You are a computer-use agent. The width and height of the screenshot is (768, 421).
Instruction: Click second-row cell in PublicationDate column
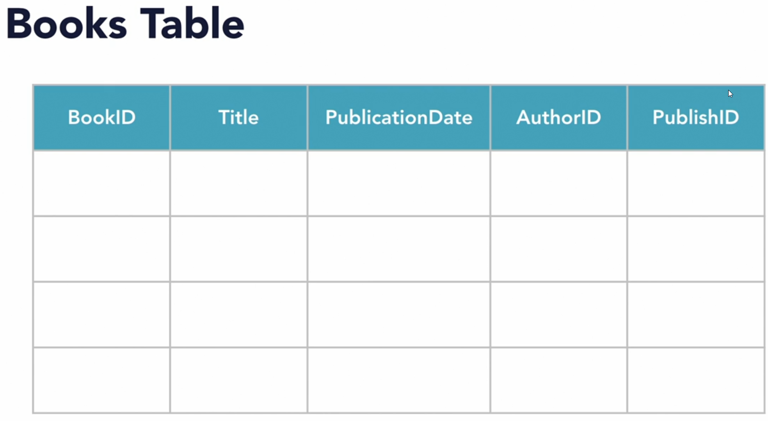[x=399, y=249]
